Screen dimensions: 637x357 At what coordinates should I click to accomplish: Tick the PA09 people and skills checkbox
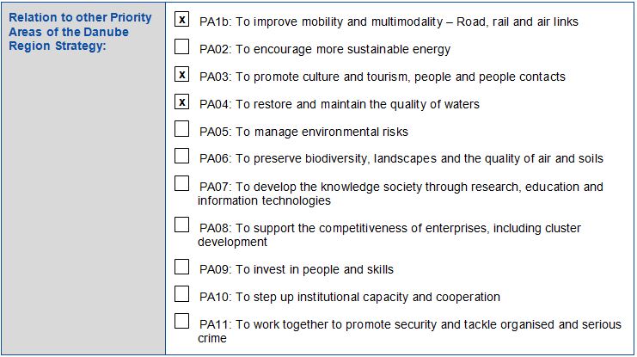[181, 268]
